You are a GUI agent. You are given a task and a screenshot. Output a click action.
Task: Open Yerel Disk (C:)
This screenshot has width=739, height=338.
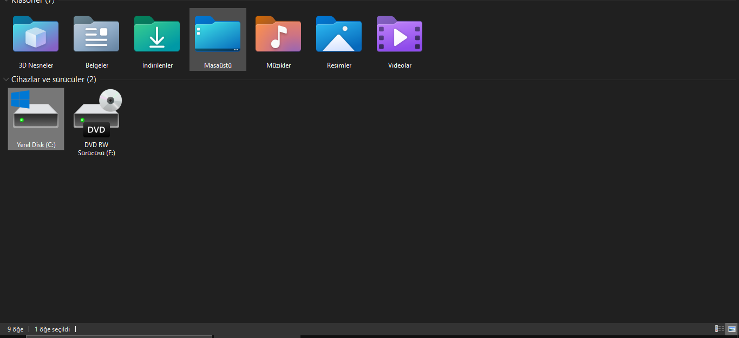(36, 111)
